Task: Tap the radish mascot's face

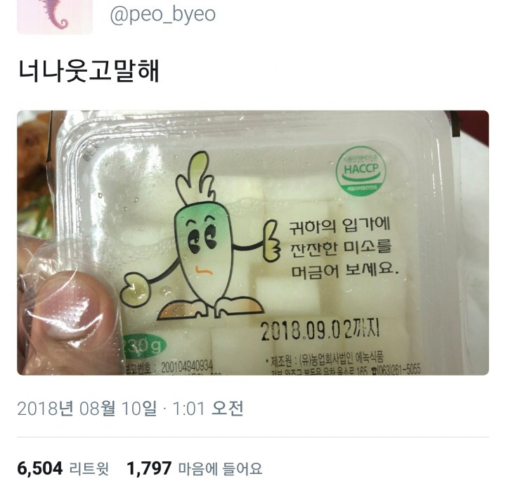Action: click(x=204, y=245)
